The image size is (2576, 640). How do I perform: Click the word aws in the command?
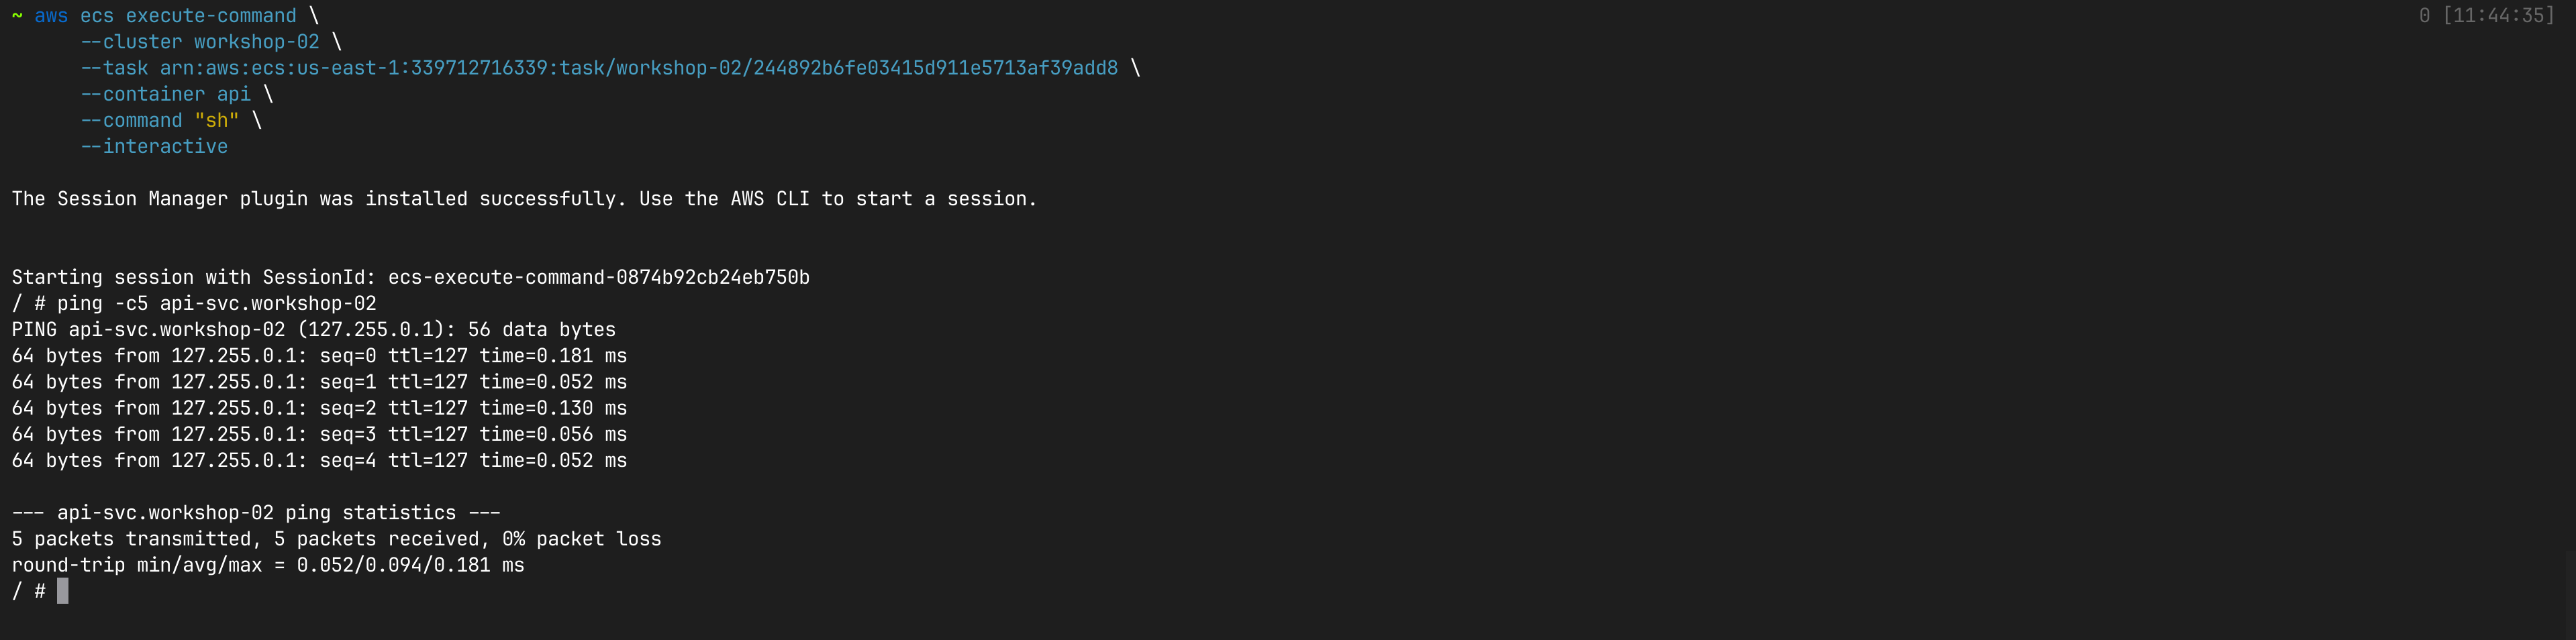coord(51,16)
